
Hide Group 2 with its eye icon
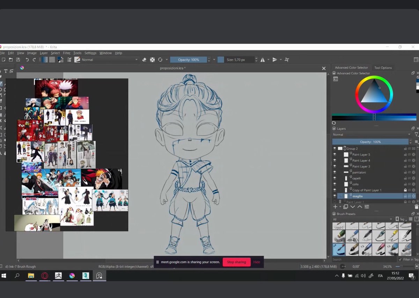[x=335, y=148]
